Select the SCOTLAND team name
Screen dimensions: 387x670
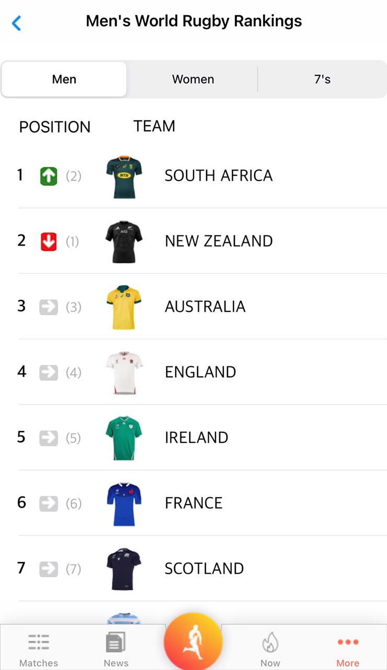tap(204, 568)
